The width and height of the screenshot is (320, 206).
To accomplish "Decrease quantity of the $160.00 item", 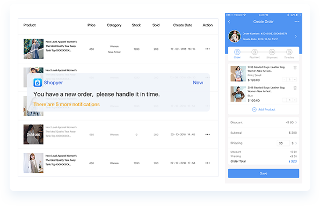I will [285, 100].
